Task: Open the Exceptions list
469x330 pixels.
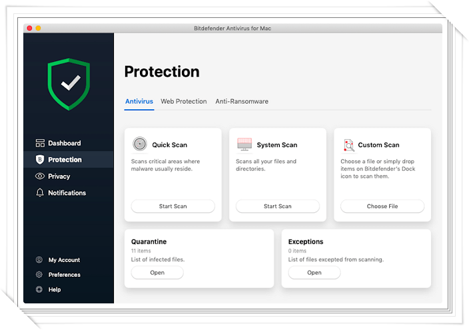Action: click(x=314, y=273)
